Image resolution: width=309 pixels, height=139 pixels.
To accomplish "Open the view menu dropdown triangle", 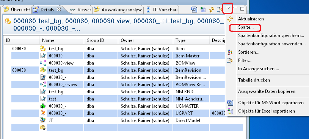I will click(228, 8).
